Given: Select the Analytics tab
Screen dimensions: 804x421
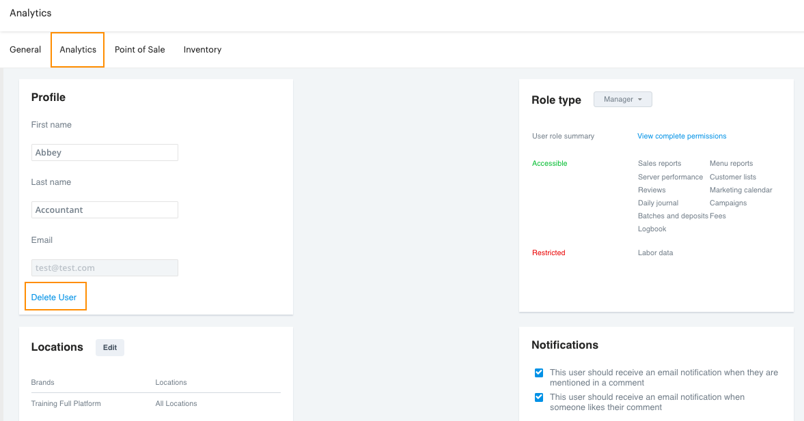Looking at the screenshot, I should pos(77,49).
